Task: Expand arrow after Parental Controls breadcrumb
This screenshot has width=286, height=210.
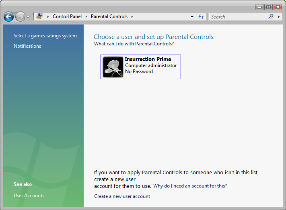Action: (132, 17)
